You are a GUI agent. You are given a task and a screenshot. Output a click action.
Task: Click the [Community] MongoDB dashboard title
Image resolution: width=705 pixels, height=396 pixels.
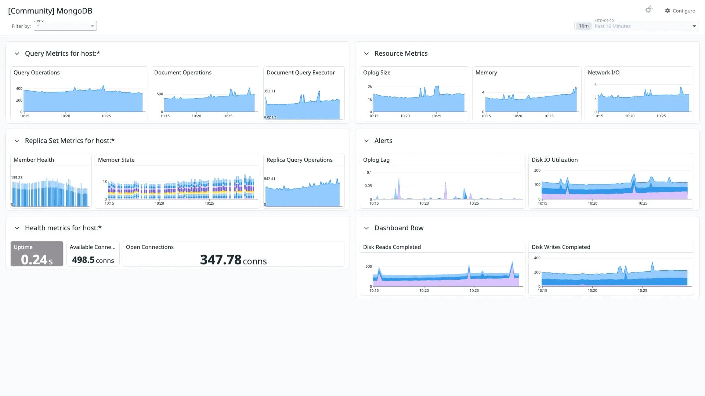tap(50, 11)
